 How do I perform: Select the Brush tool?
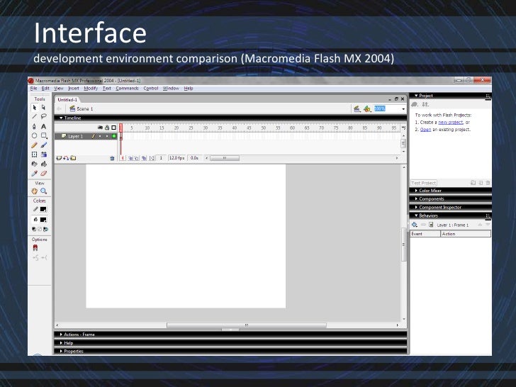[x=44, y=145]
